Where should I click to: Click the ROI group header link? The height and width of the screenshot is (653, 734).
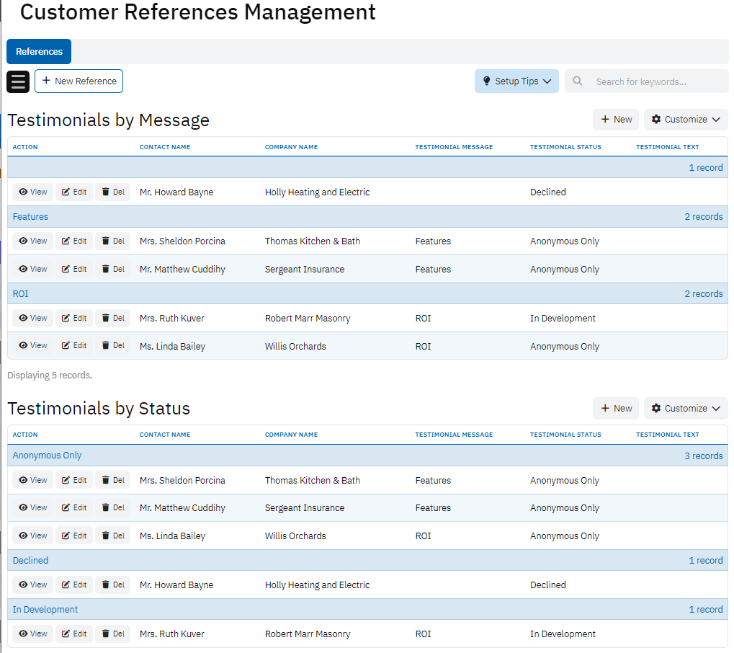tap(21, 294)
